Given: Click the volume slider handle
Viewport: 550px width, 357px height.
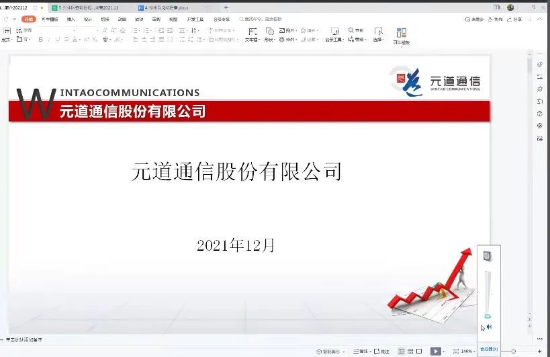Looking at the screenshot, I should pos(488,316).
